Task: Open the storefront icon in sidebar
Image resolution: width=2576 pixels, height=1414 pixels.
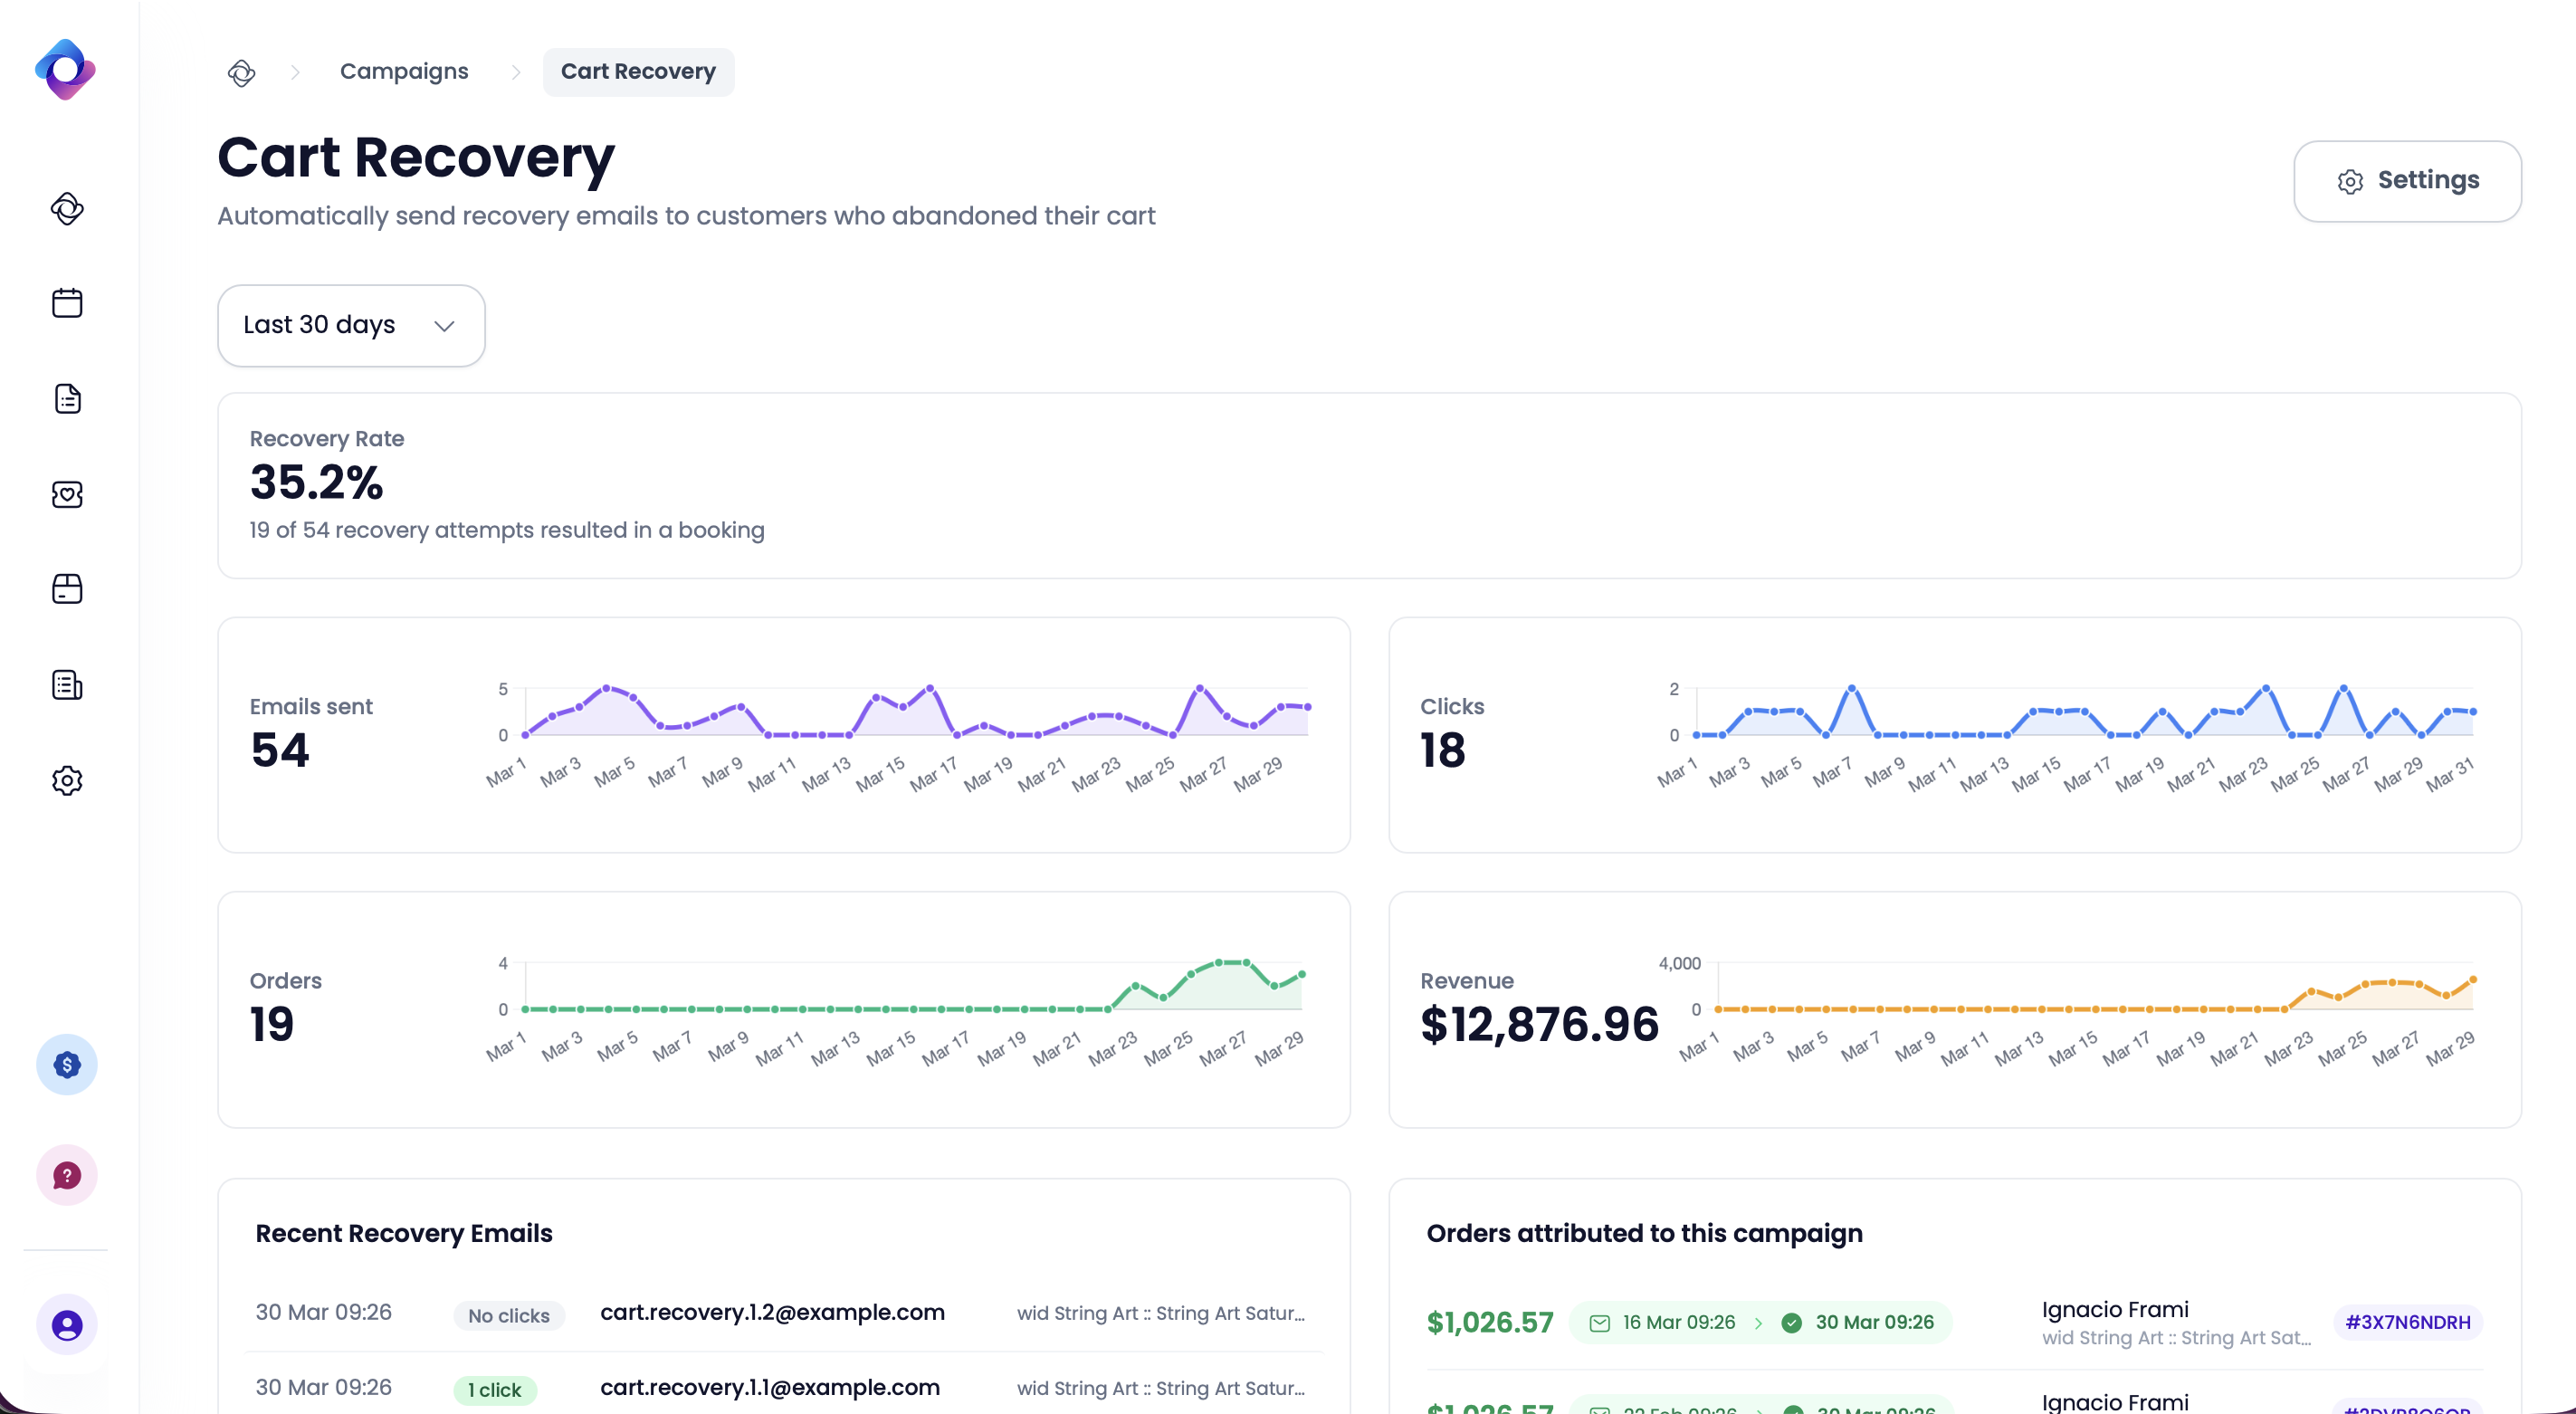Action: click(67, 589)
